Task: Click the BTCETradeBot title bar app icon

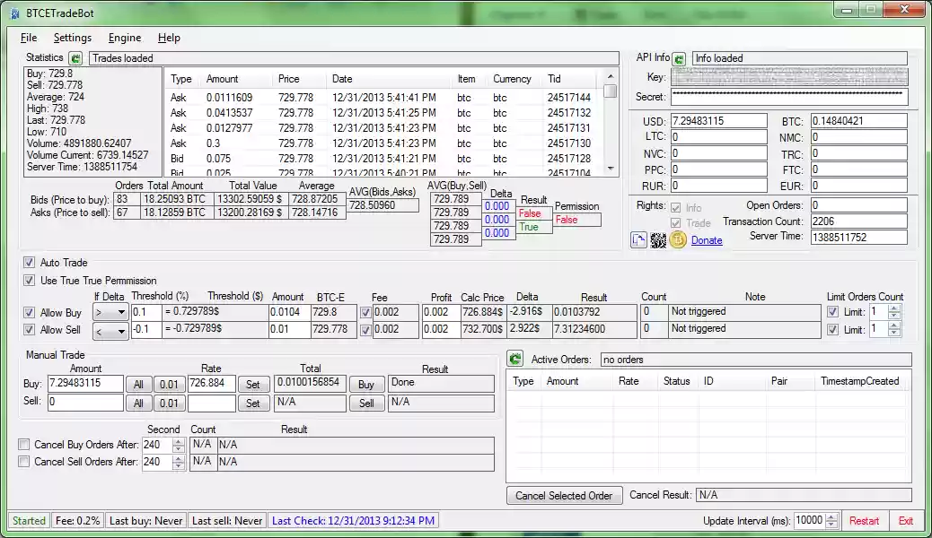Action: (15, 13)
